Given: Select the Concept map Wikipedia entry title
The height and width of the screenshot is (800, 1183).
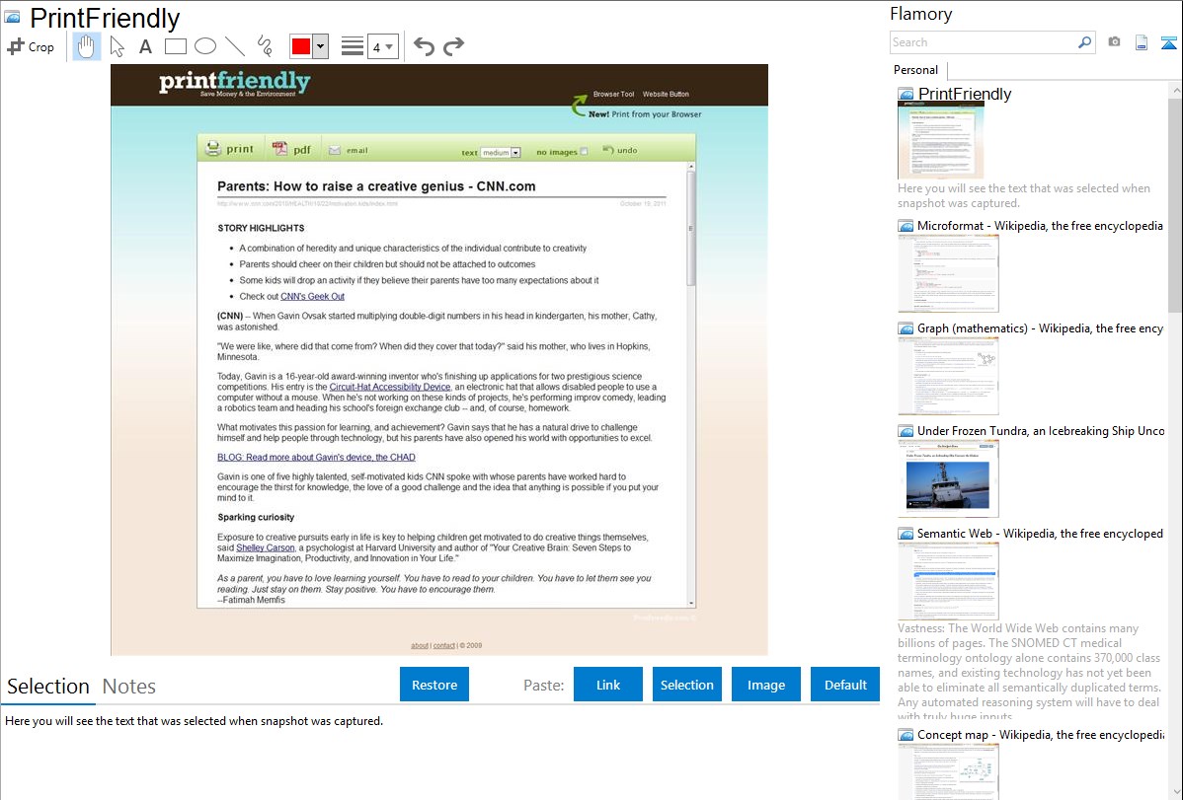Looking at the screenshot, I should click(1041, 734).
